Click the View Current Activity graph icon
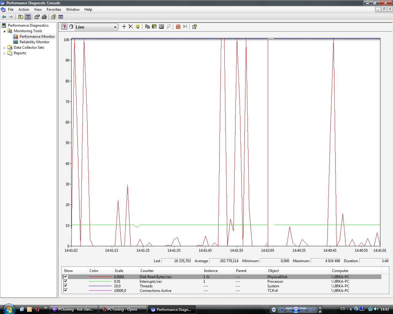The width and height of the screenshot is (393, 314). pyautogui.click(x=64, y=27)
